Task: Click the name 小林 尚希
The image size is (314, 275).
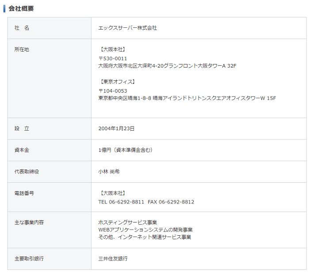Action: (x=109, y=172)
